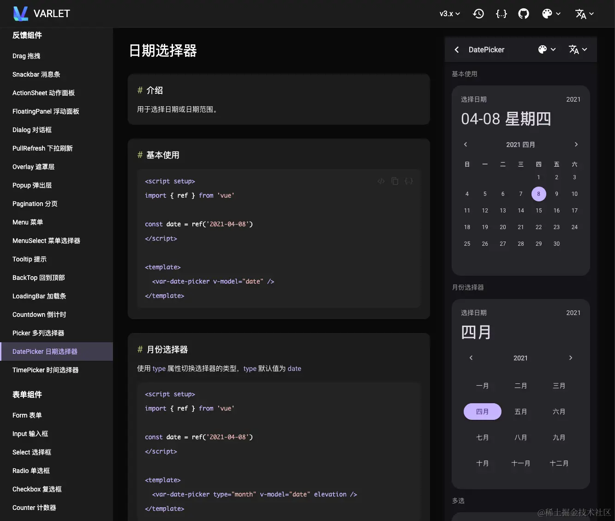Open playground braces icon in basic usage block
The width and height of the screenshot is (615, 521).
click(409, 181)
